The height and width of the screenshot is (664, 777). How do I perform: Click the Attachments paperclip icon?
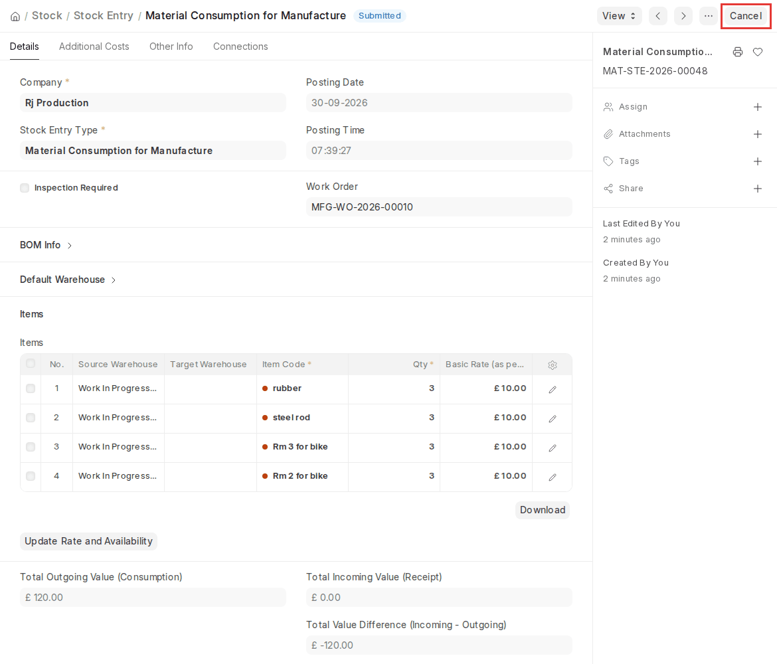(x=608, y=134)
